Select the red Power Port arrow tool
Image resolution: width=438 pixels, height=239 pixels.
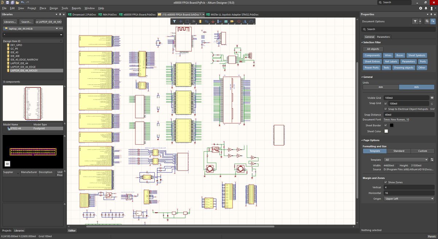pyautogui.click(x=213, y=21)
